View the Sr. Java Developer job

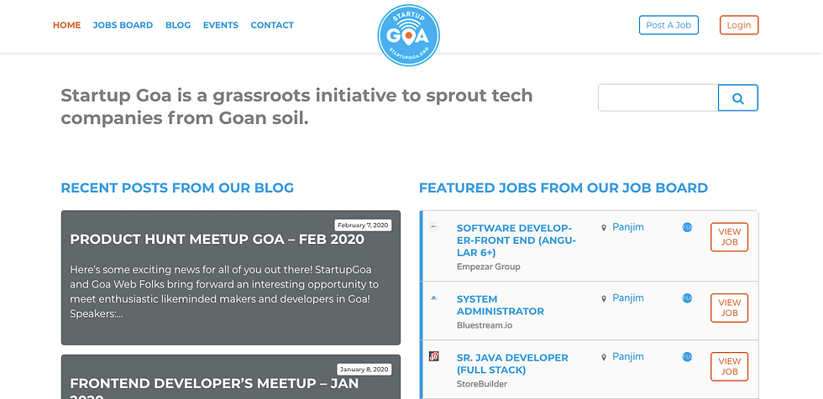click(x=729, y=366)
